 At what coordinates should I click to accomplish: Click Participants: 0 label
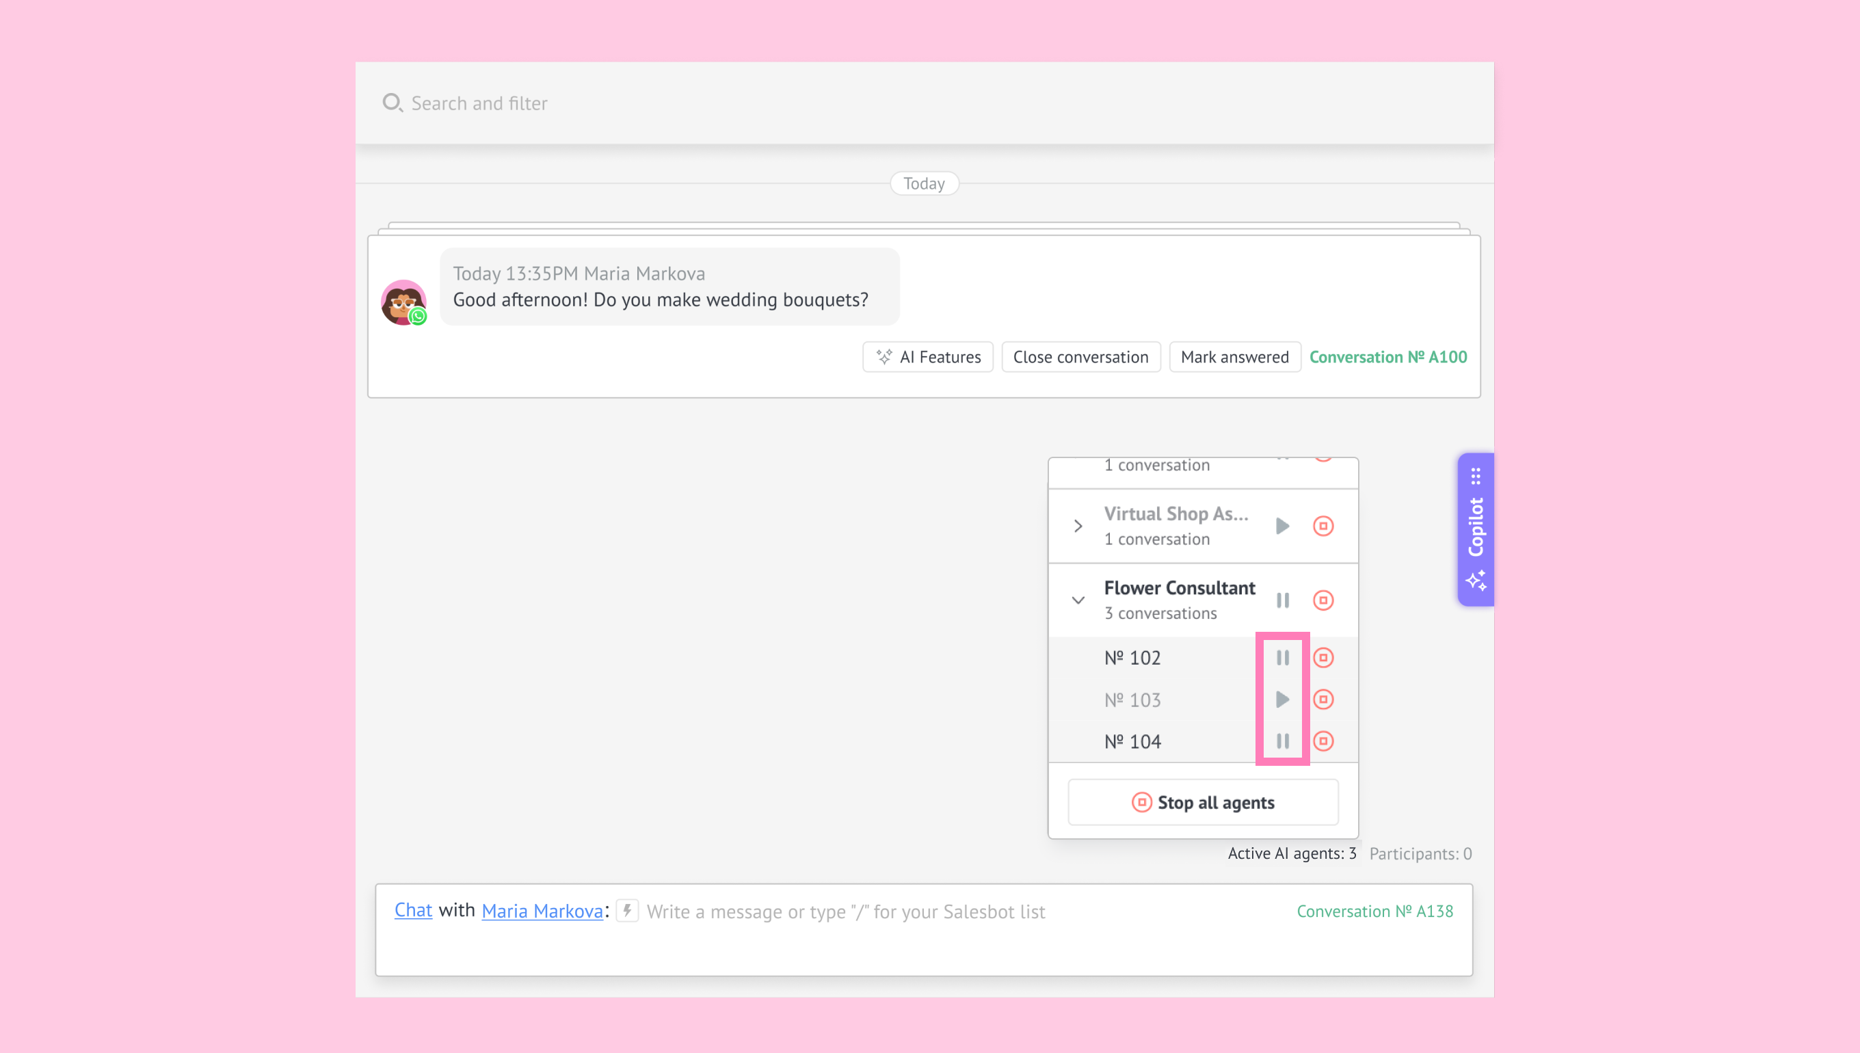click(1420, 853)
